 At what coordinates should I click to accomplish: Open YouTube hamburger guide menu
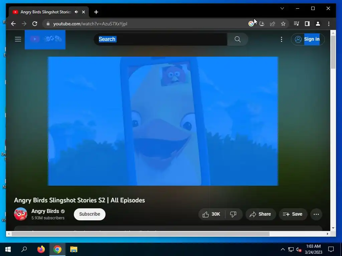18,39
